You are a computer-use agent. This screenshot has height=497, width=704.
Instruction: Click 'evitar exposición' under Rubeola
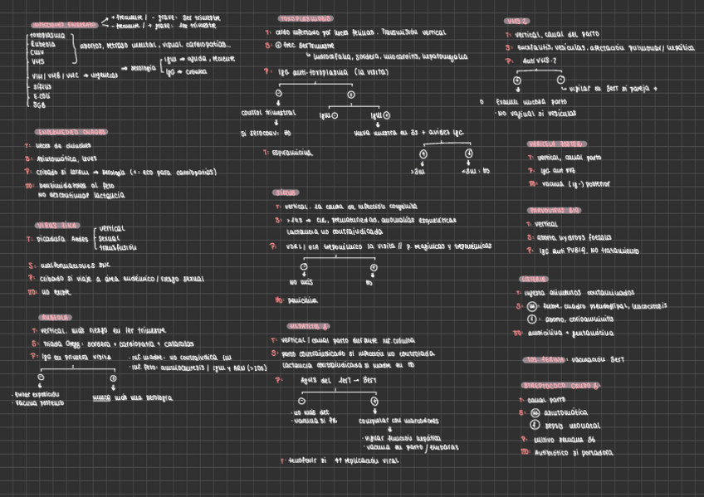pos(37,395)
